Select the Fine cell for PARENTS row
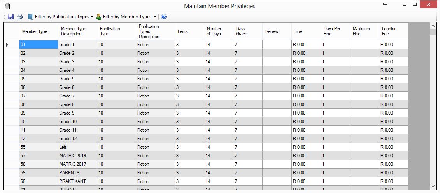This screenshot has width=440, height=193. (306, 172)
